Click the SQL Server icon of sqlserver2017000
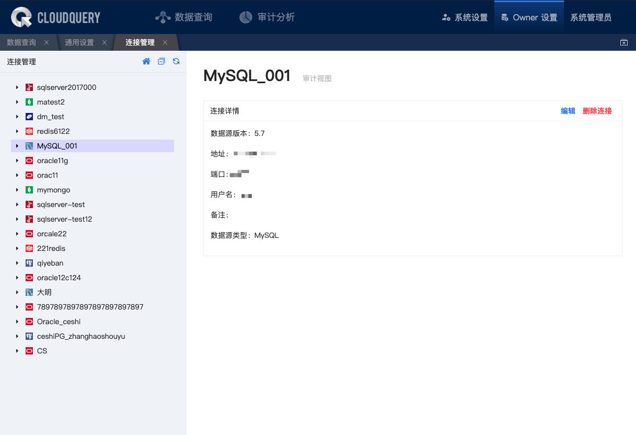The width and height of the screenshot is (636, 435). tap(29, 87)
